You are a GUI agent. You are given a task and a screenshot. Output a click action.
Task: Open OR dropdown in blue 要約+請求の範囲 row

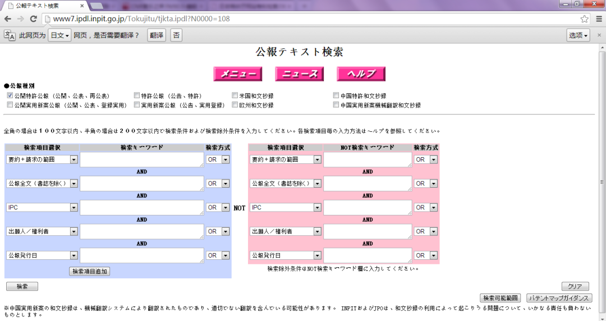click(x=218, y=159)
